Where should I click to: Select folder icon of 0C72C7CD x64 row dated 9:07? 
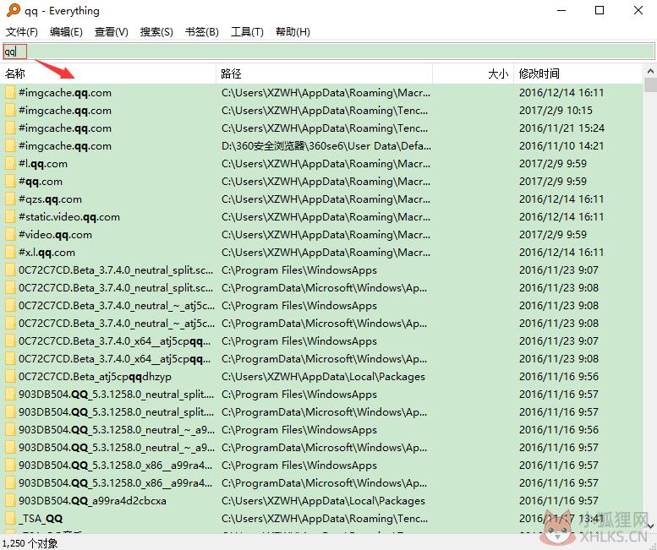[10, 341]
